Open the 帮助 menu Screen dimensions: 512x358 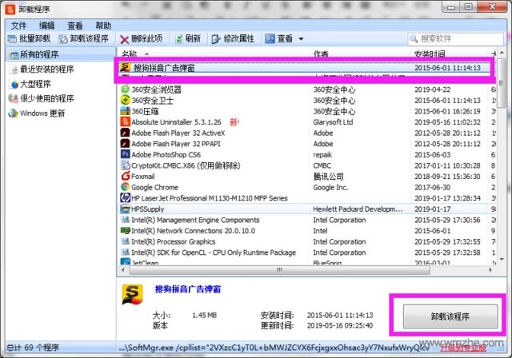point(103,26)
